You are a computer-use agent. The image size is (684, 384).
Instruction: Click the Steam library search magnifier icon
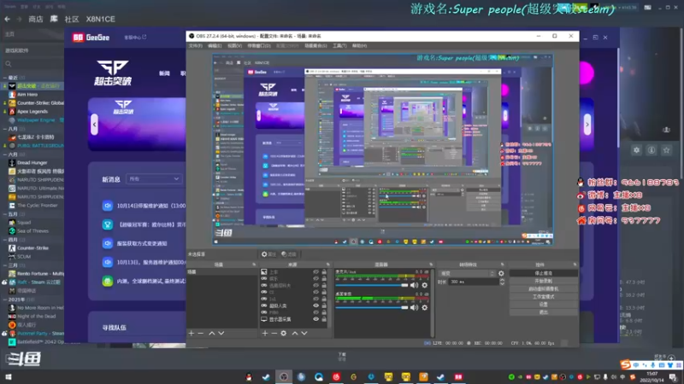[9, 64]
